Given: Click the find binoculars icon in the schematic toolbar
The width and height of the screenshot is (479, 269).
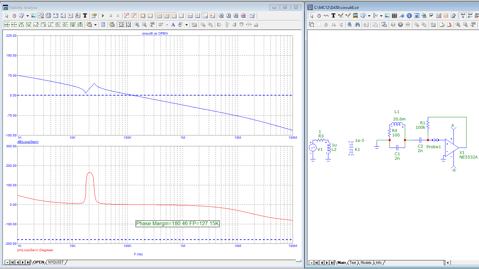Looking at the screenshot, I should tap(357, 25).
